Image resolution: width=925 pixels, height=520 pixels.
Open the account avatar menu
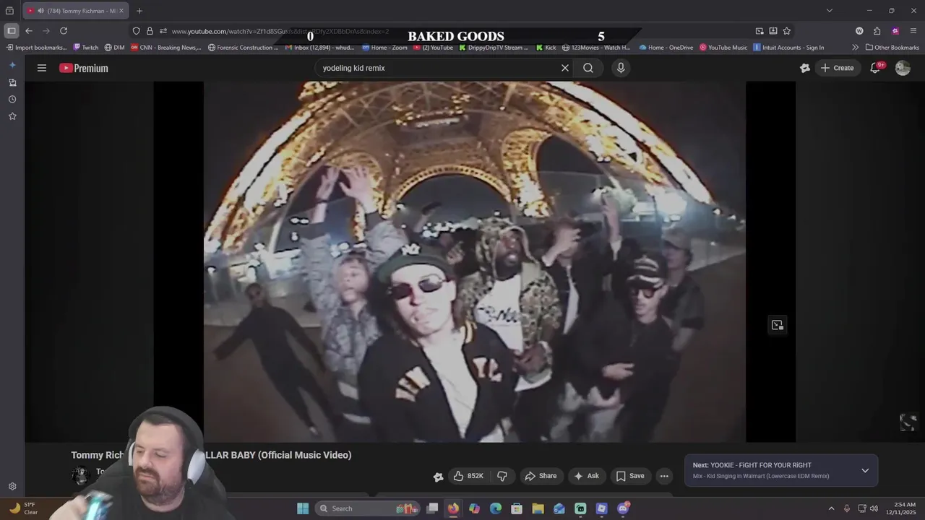(903, 68)
